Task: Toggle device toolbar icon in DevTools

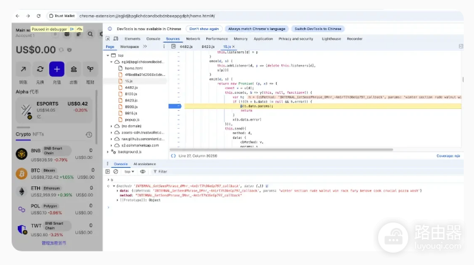Action: tap(116, 38)
